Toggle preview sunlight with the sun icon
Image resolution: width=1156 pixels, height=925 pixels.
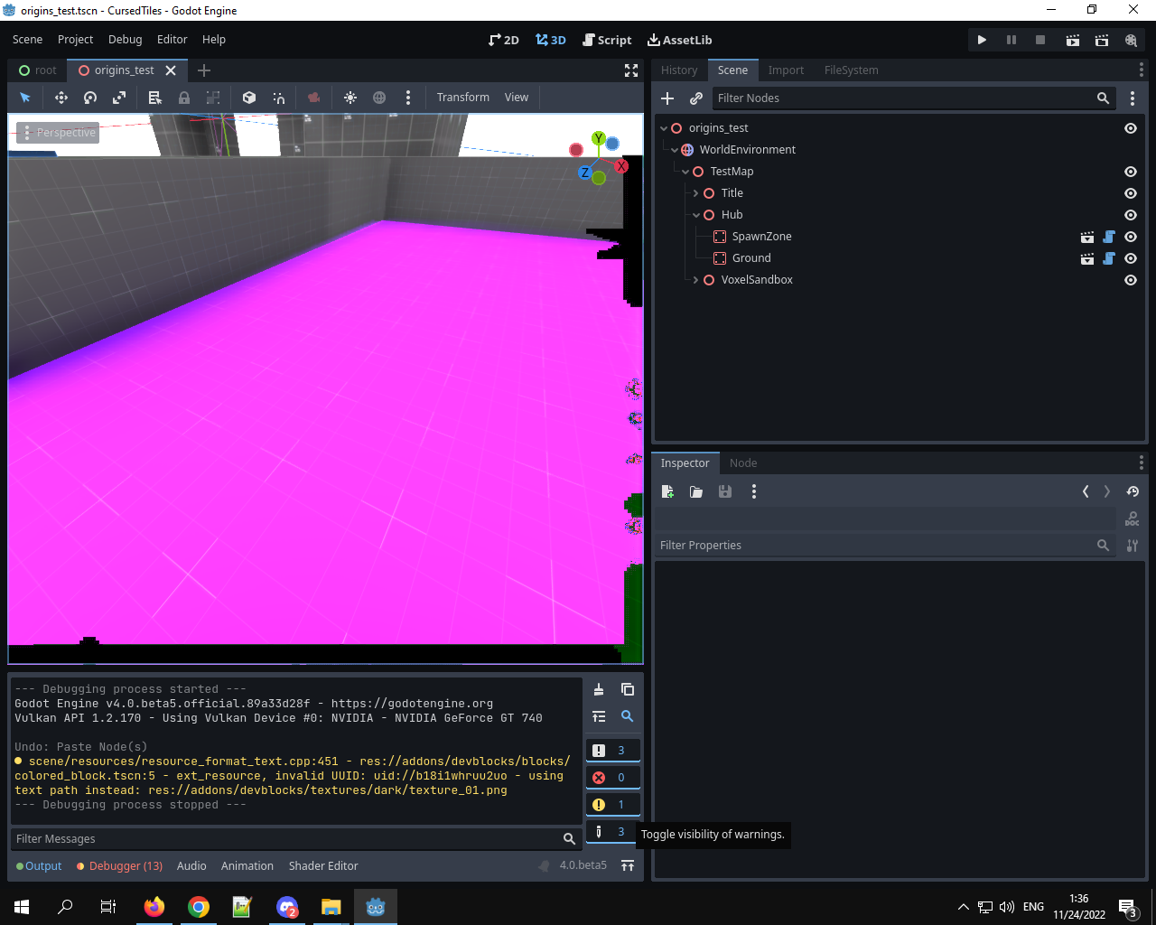350,98
